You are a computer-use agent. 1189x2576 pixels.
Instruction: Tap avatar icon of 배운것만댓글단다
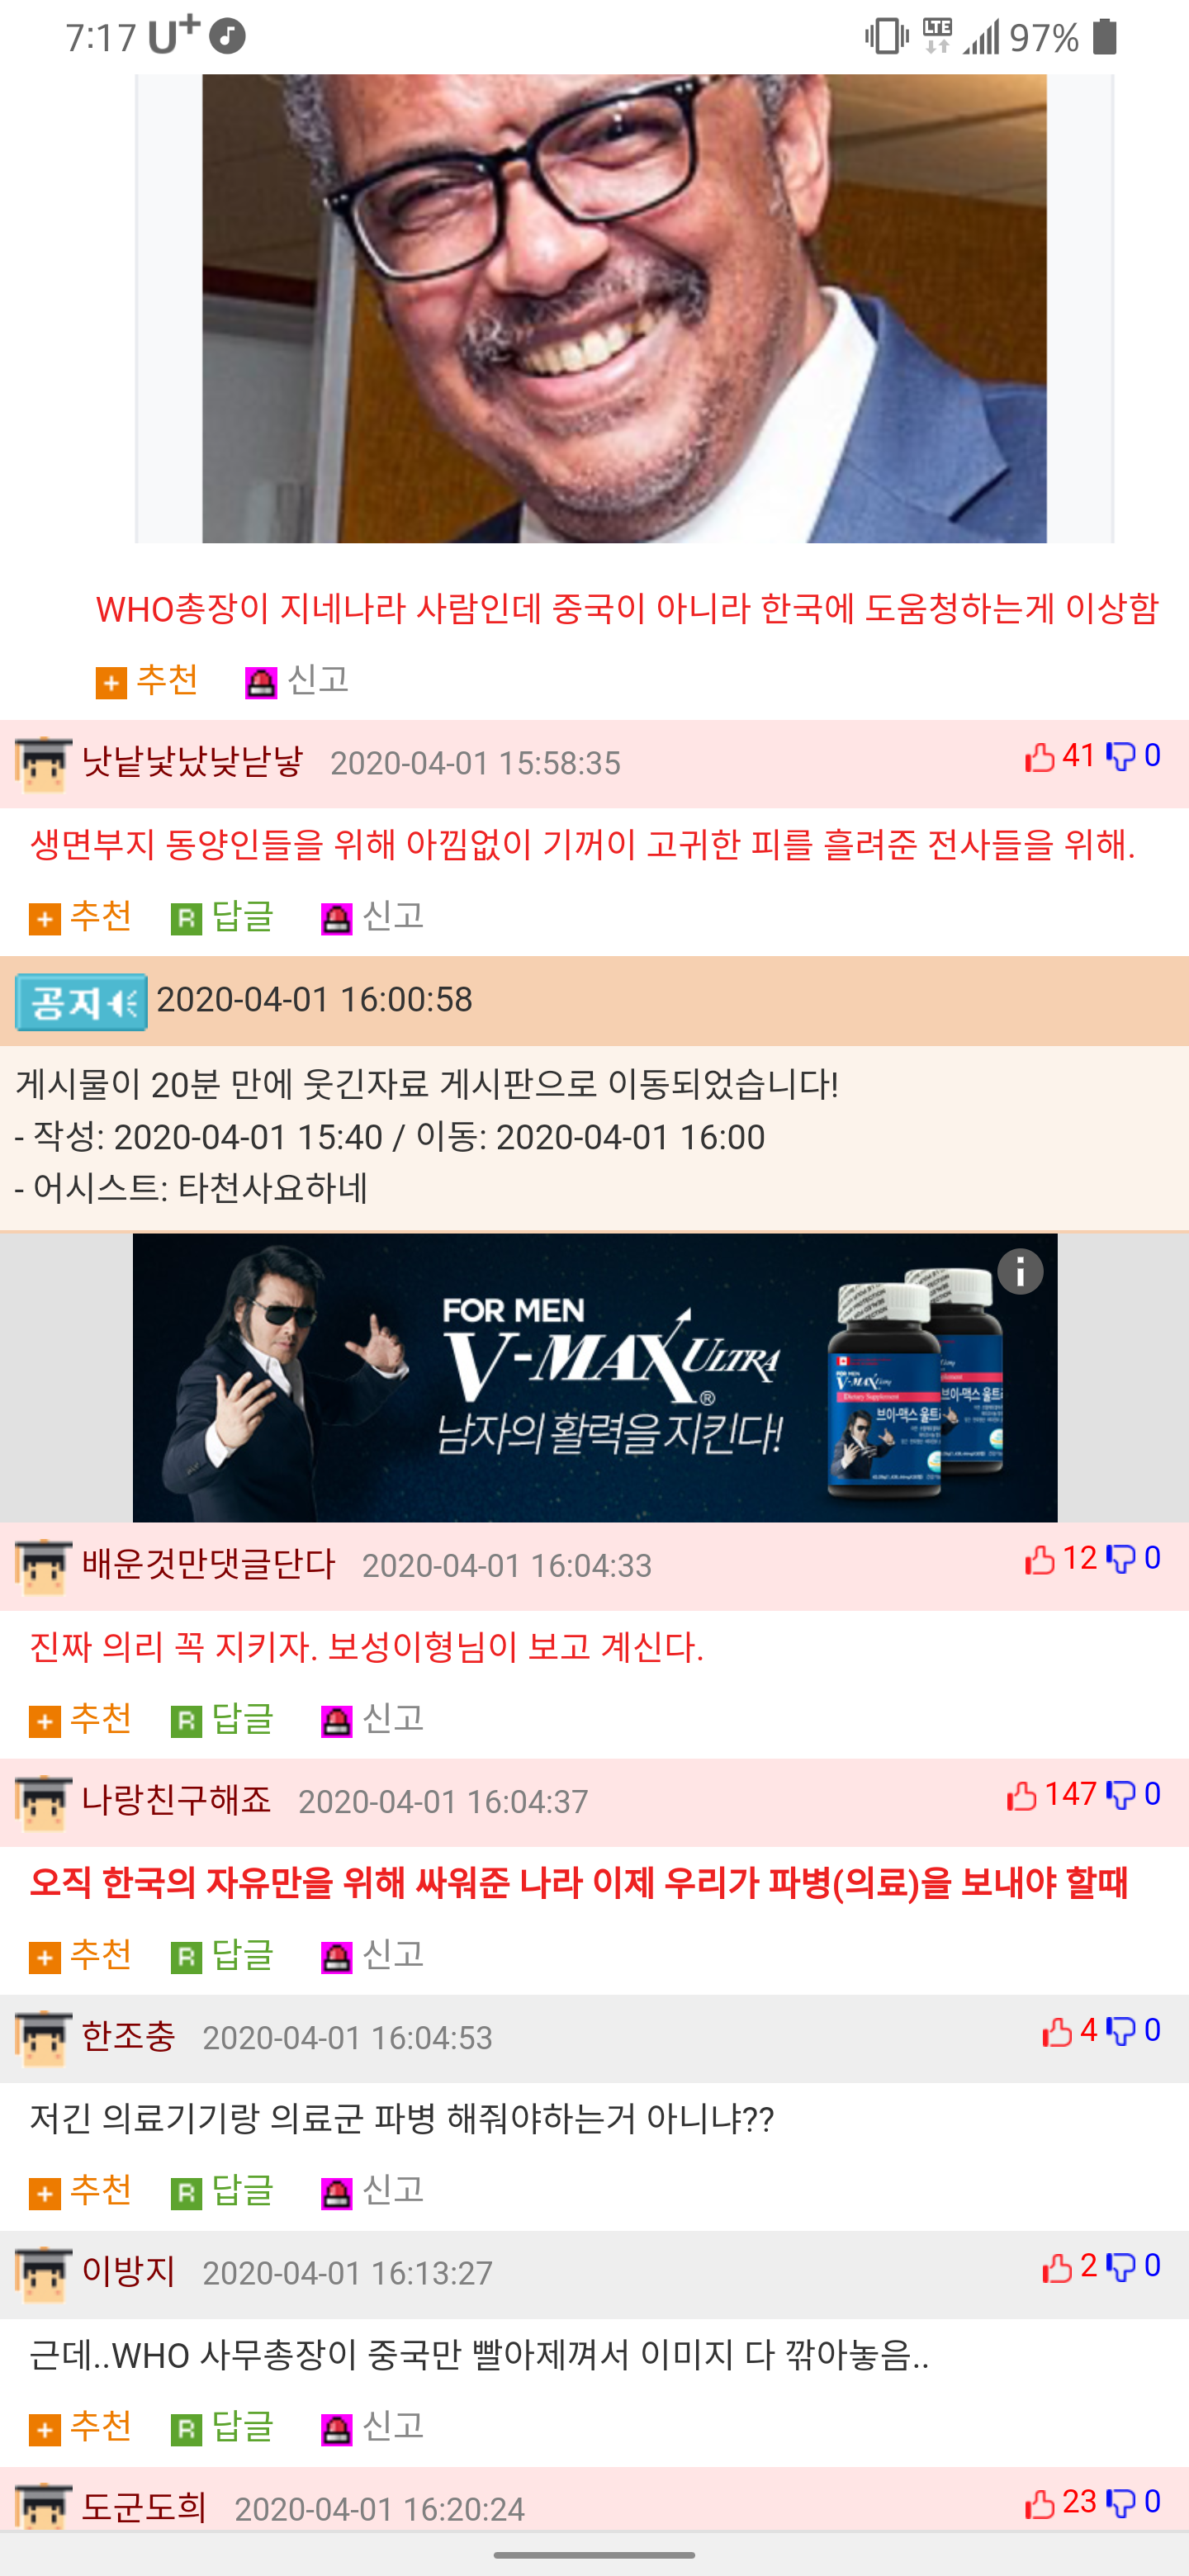pyautogui.click(x=43, y=1566)
